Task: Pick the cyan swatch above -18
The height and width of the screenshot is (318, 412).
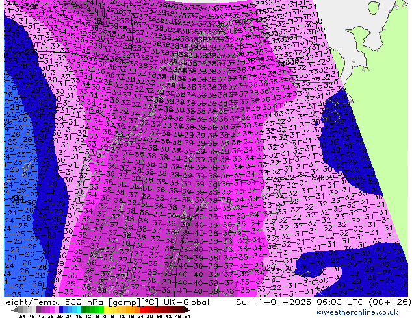Action: pos(79,310)
